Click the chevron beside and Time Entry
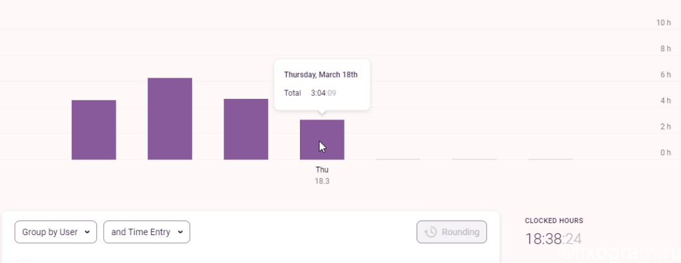Screen dimensions: 681x263 (180, 232)
